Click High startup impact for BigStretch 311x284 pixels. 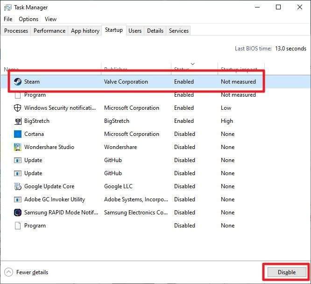227,121
